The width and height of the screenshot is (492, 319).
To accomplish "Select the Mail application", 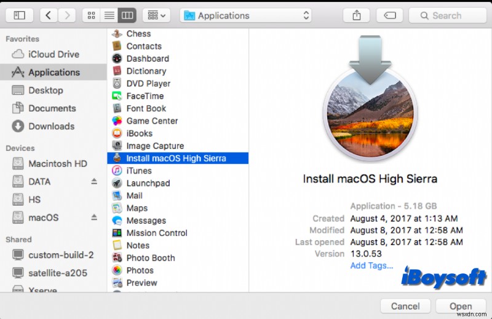I will pyautogui.click(x=178, y=195).
